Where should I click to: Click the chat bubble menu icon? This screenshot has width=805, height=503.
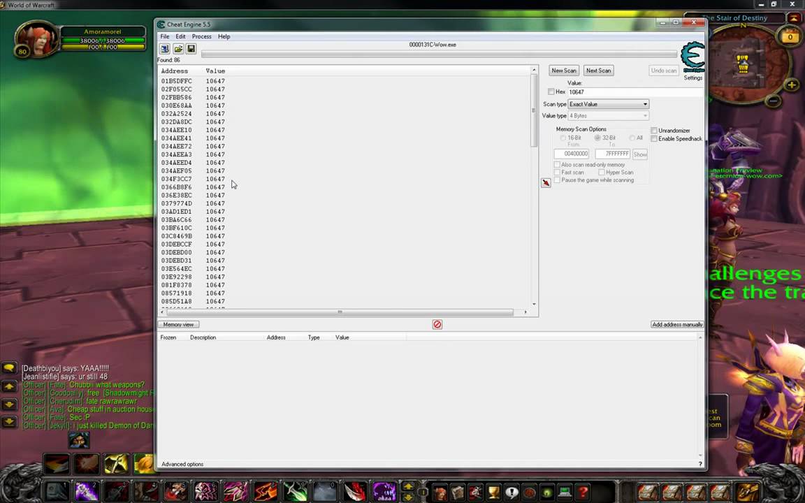coord(9,368)
